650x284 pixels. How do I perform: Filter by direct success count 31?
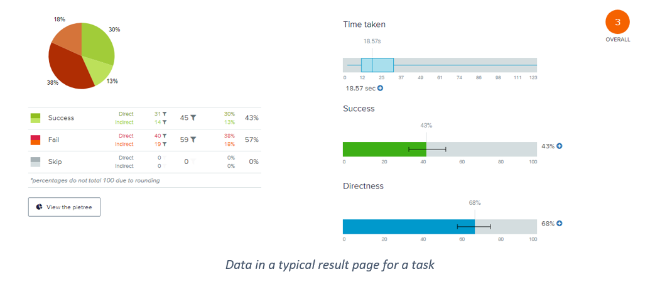[x=165, y=114]
